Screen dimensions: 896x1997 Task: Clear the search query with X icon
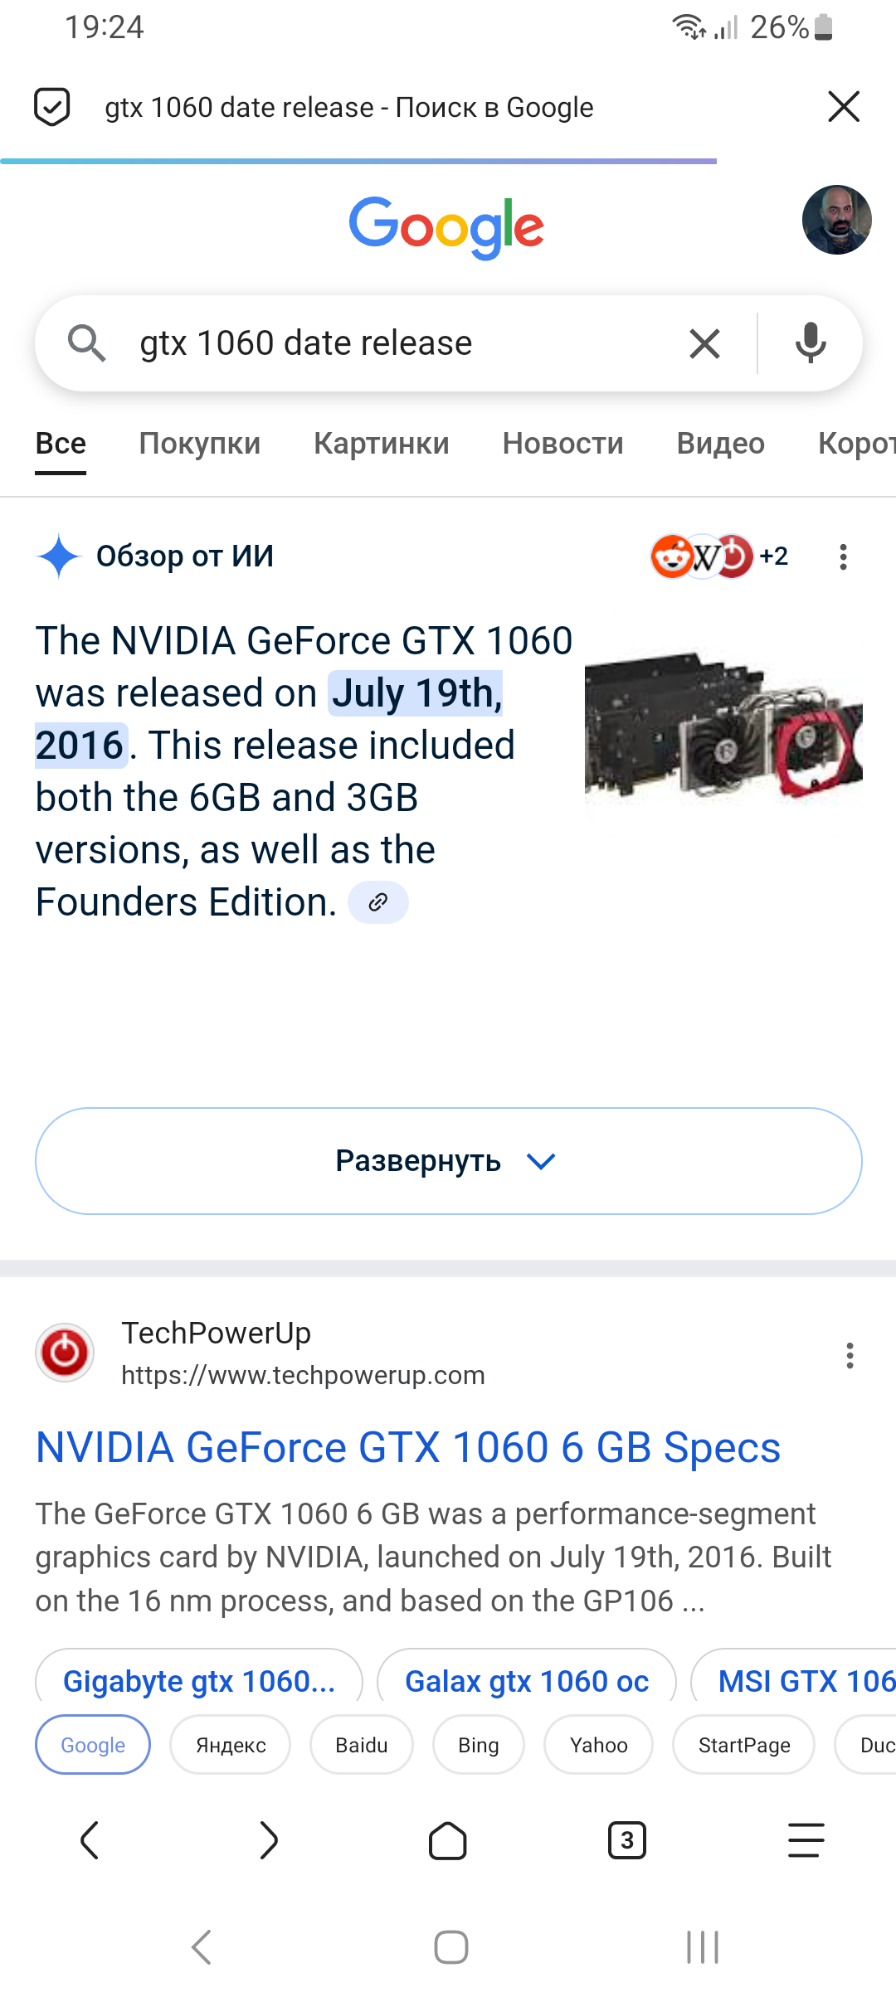click(704, 343)
